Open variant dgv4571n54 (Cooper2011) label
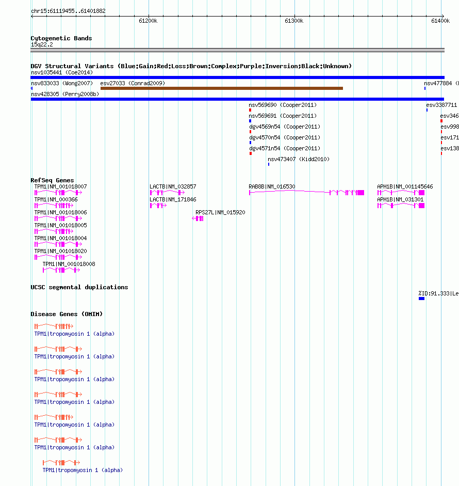Viewport: 459px width, 486px height. click(285, 148)
